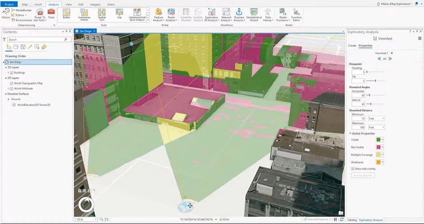Image resolution: width=424 pixels, height=224 pixels.
Task: Open Business Analysis
Action: (239, 15)
